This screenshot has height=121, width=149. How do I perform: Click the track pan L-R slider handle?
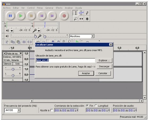click(13, 76)
